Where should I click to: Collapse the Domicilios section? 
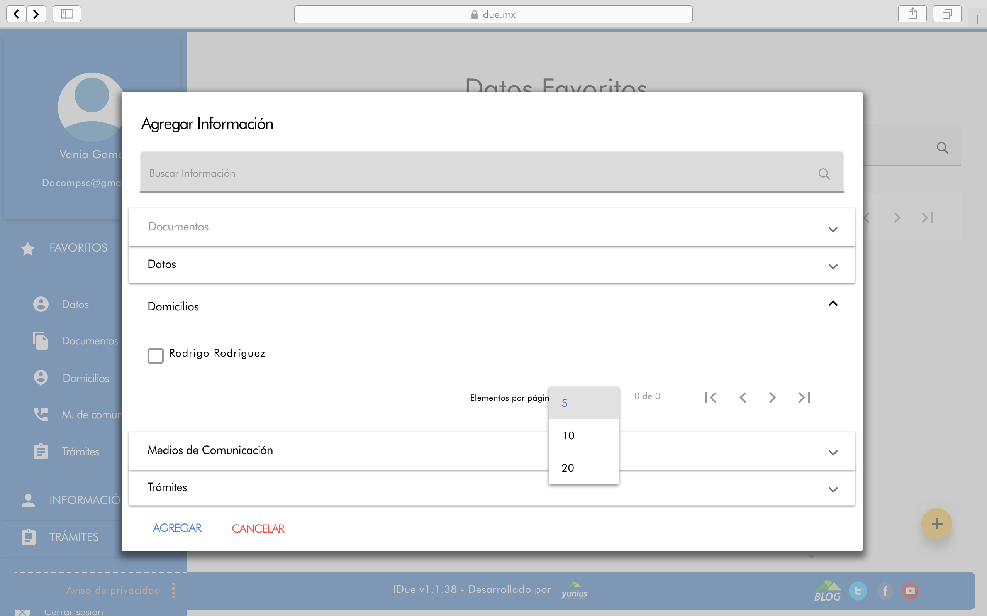[x=833, y=303]
